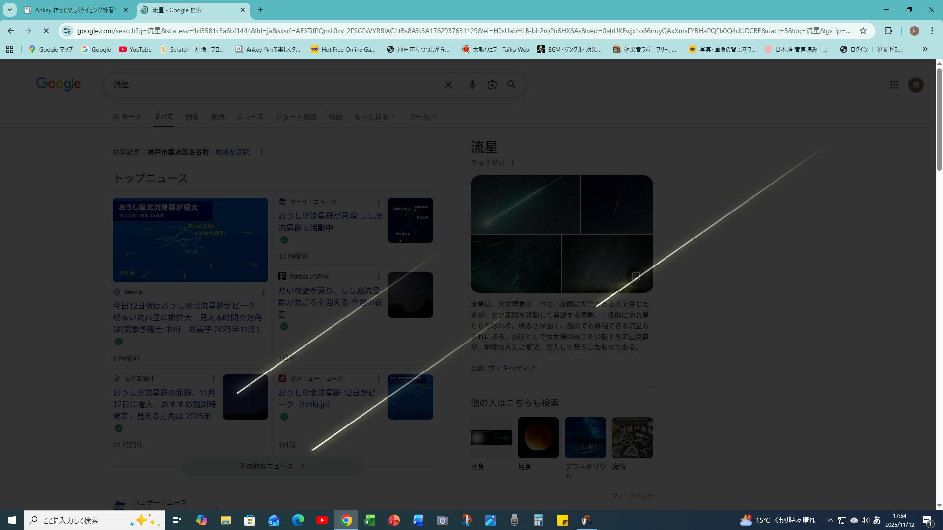Image resolution: width=943 pixels, height=530 pixels.
Task: Click その他のニュース button
Action: (x=272, y=466)
